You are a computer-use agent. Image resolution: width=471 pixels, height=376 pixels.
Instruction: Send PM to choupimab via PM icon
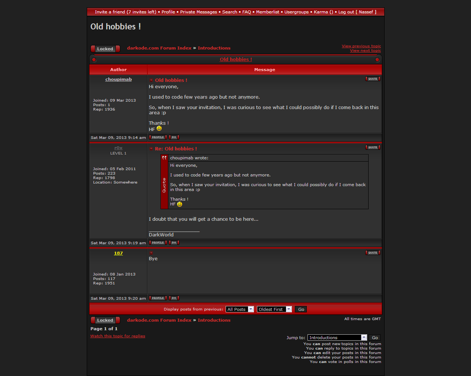click(x=174, y=137)
